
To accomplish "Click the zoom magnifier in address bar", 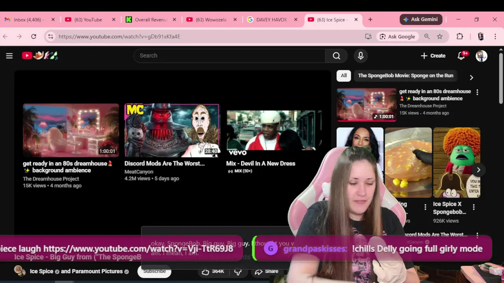I will (x=427, y=37).
